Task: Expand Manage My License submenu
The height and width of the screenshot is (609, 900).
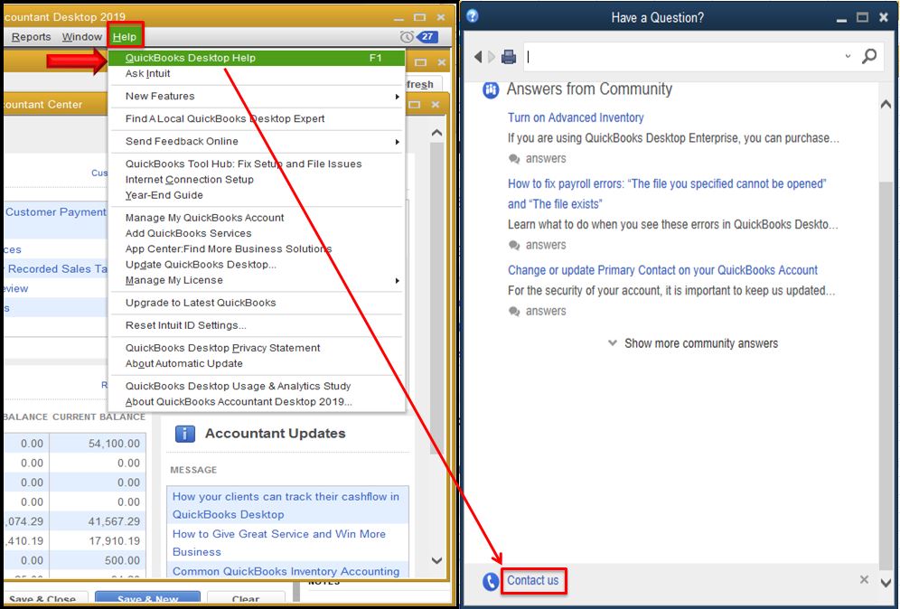Action: pyautogui.click(x=257, y=280)
